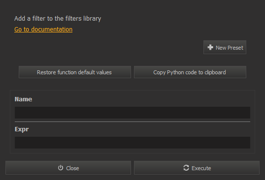Open the Go to documentation link
The image size is (265, 180).
tap(43, 30)
